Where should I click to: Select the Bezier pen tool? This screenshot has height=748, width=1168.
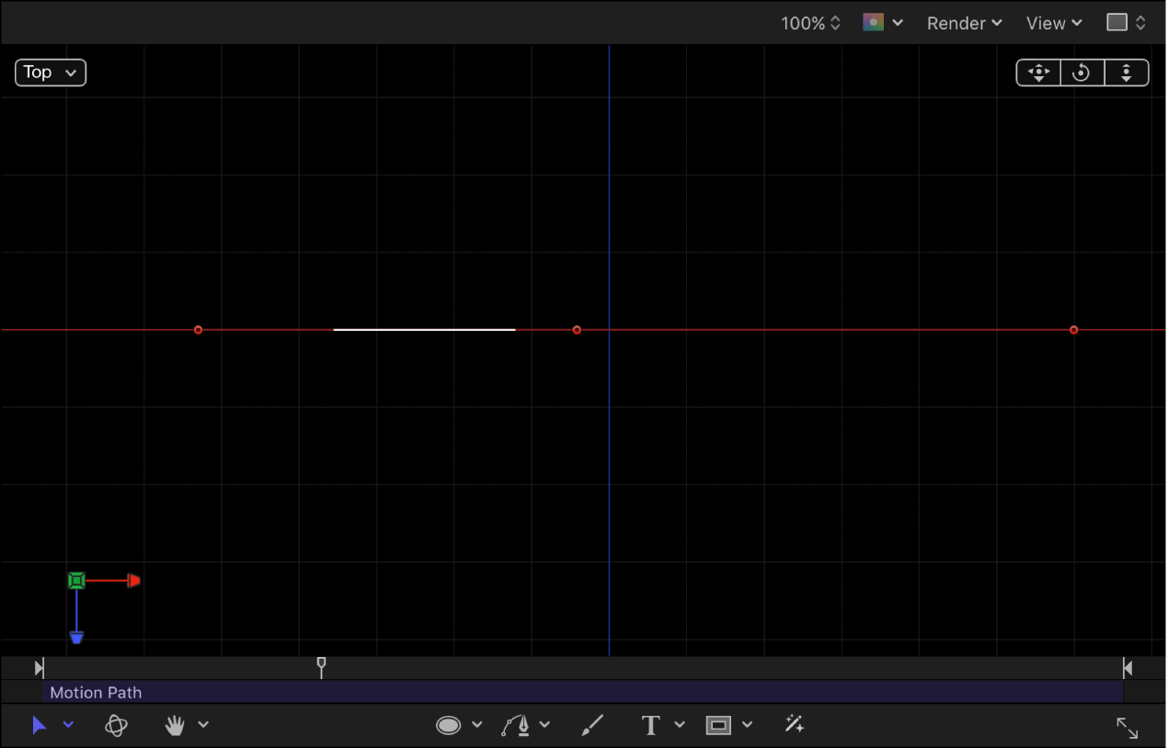518,725
